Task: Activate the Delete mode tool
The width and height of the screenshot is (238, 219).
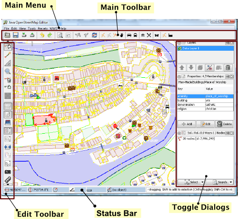Action: [8, 80]
